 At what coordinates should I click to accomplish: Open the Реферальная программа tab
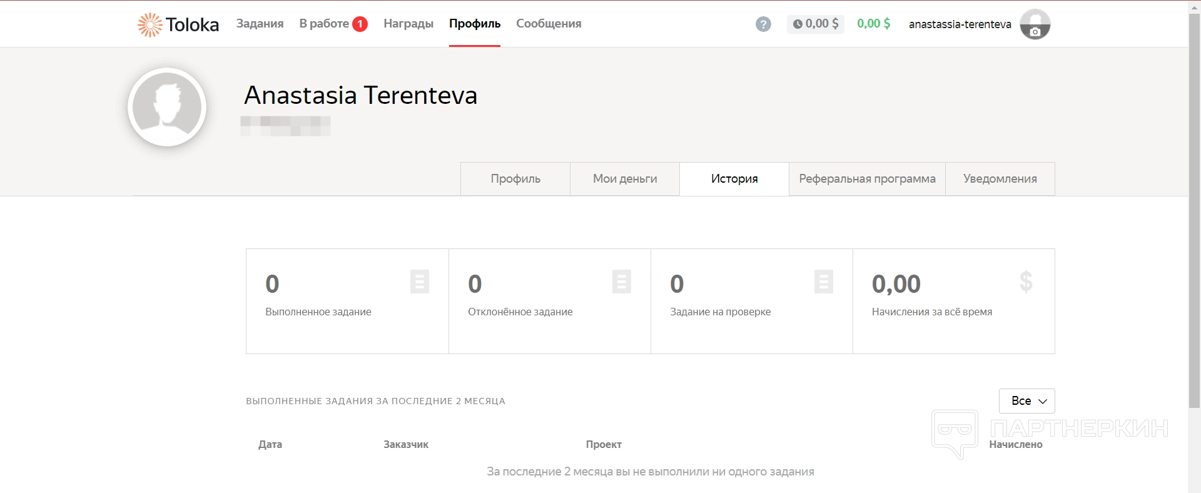867,179
